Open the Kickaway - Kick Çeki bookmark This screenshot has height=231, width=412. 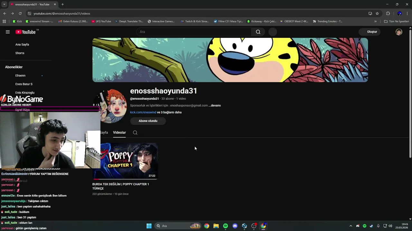pos(262,21)
